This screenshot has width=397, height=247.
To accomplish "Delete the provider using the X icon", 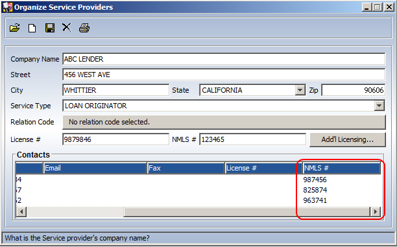I will [x=67, y=27].
